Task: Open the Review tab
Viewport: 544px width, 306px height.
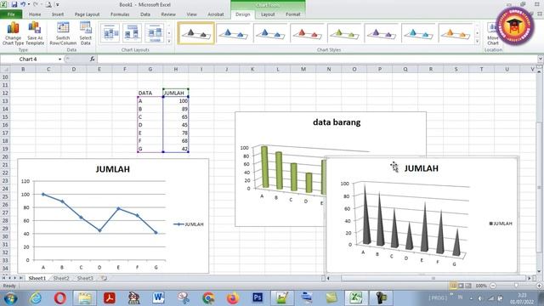Action: point(168,14)
